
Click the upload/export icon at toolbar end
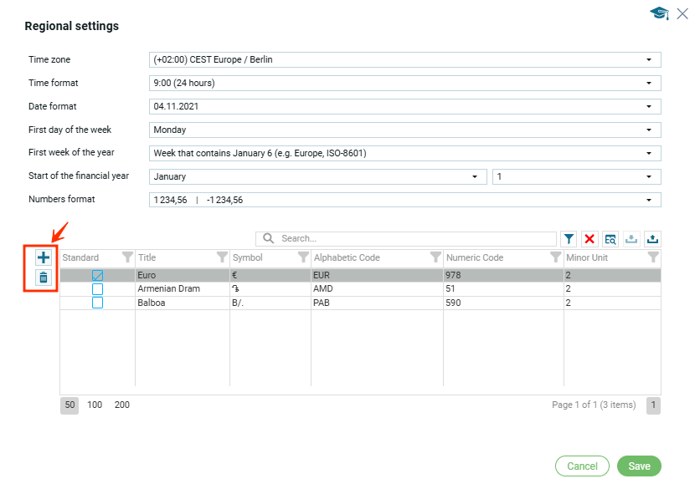652,239
